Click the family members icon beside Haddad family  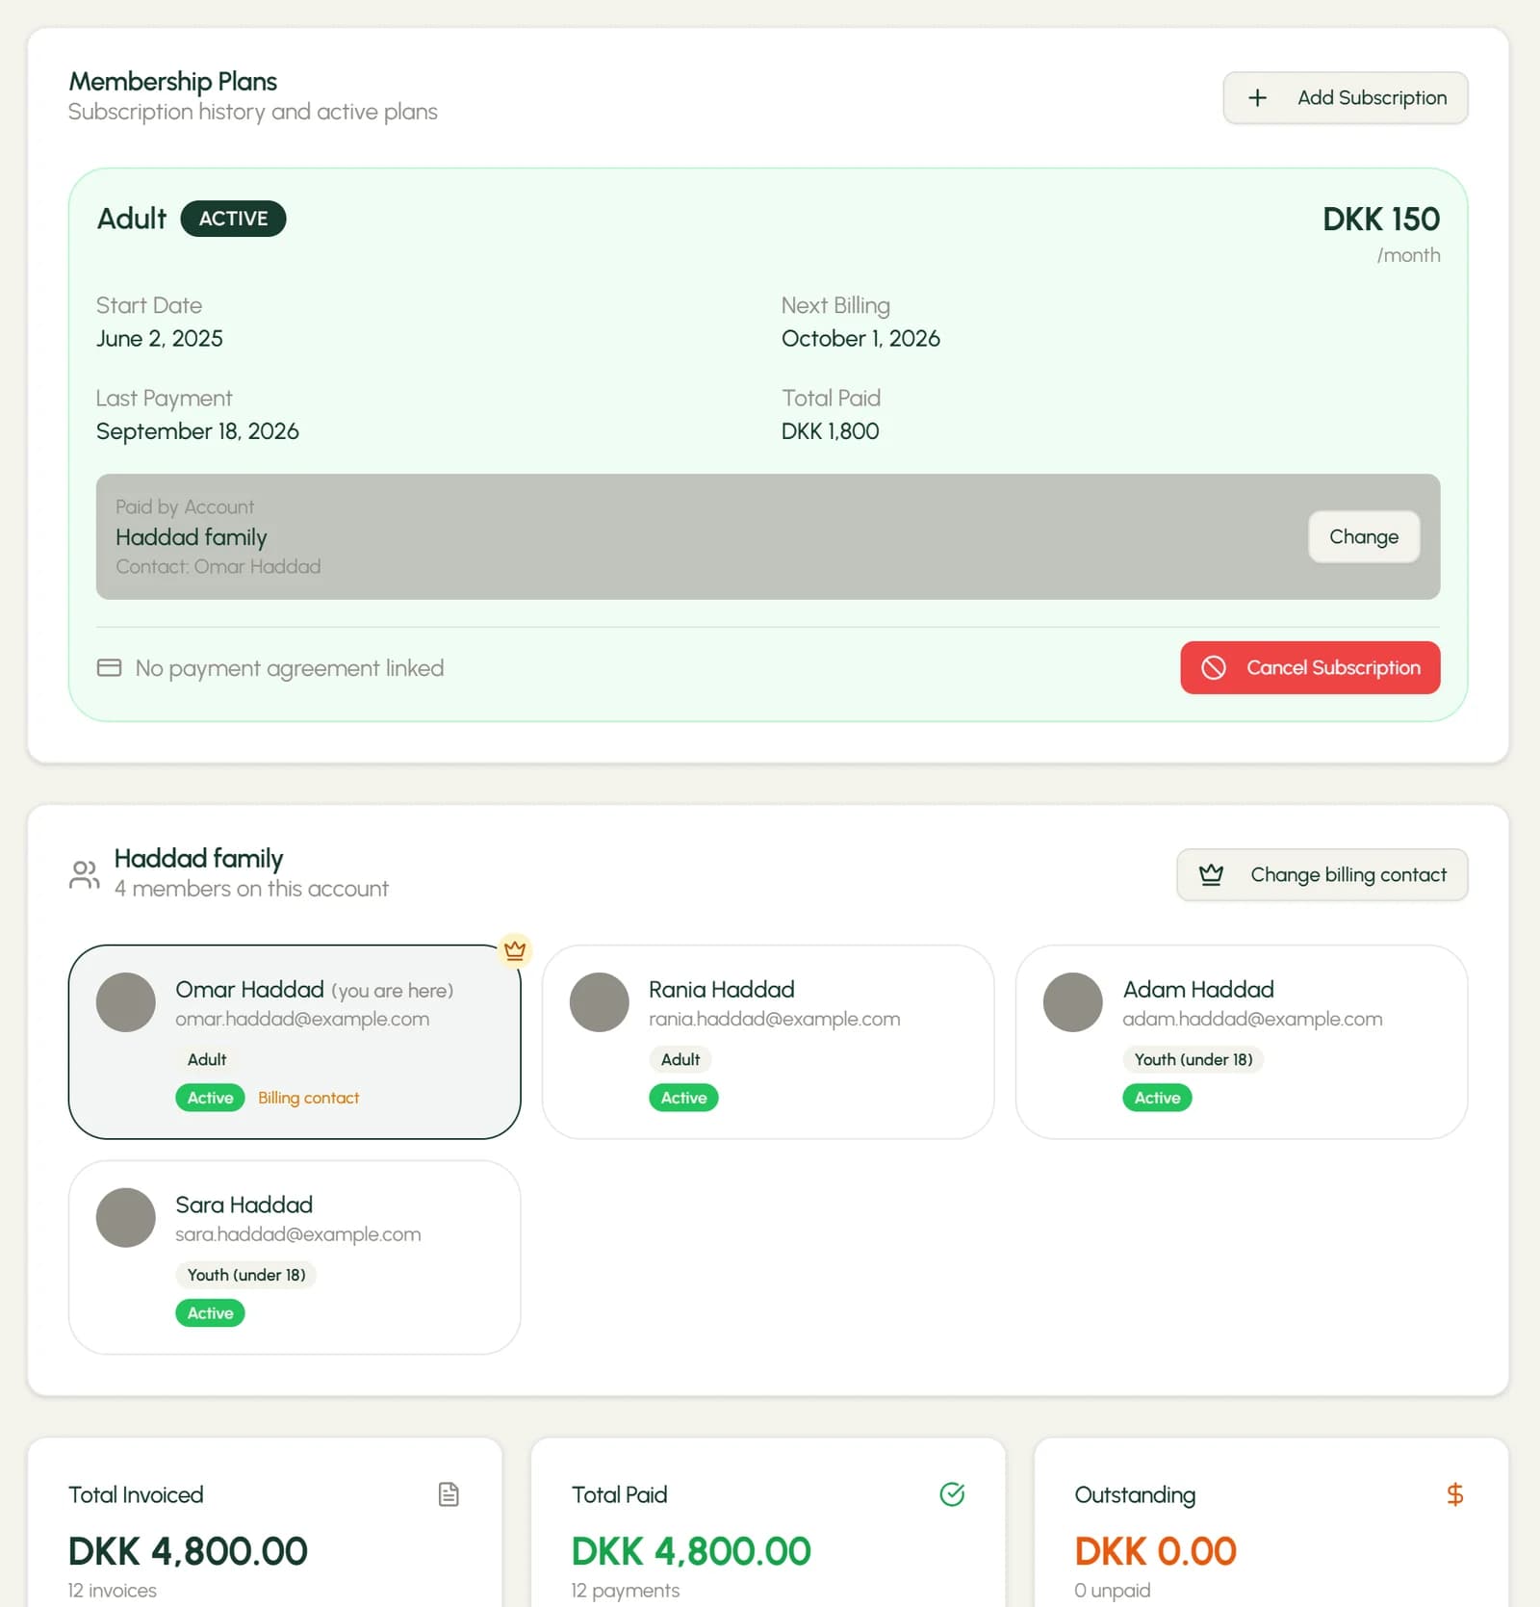(x=85, y=874)
